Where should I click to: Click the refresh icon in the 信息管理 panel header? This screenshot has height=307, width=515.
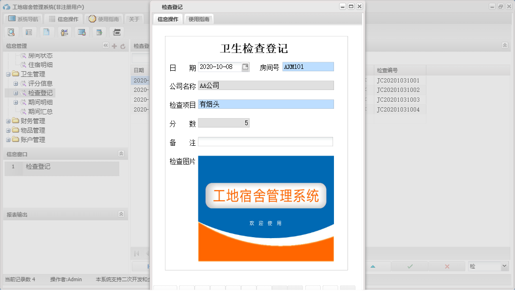[123, 45]
